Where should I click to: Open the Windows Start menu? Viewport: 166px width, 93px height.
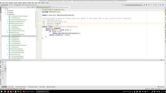(x=2, y=91)
